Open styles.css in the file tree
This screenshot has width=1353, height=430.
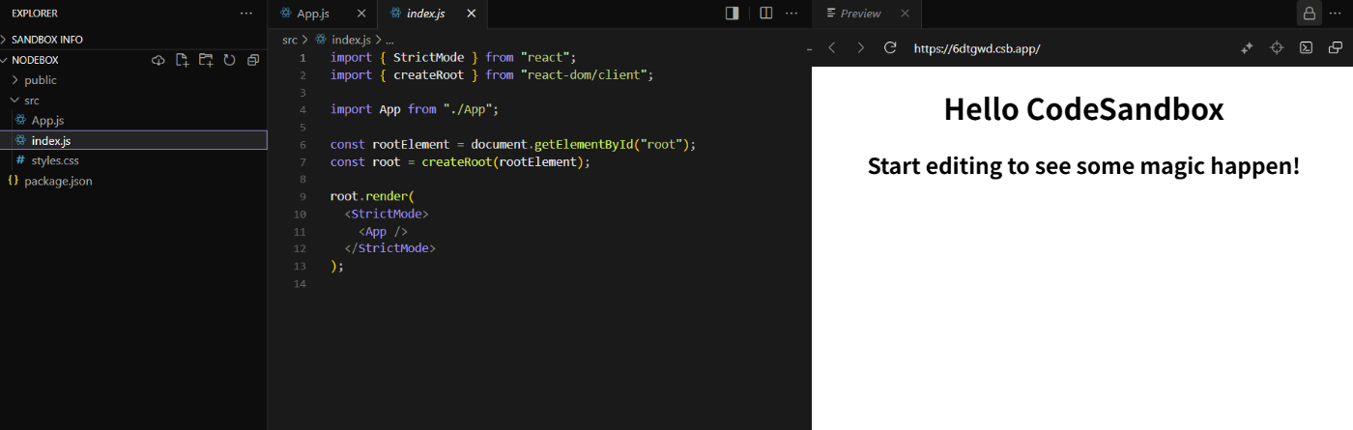click(55, 160)
